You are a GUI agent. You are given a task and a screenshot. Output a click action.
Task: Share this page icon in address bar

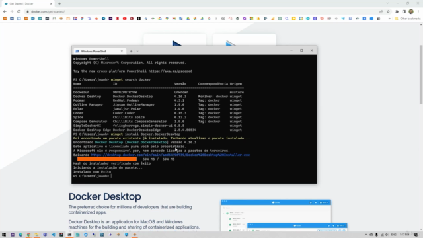pos(381,12)
